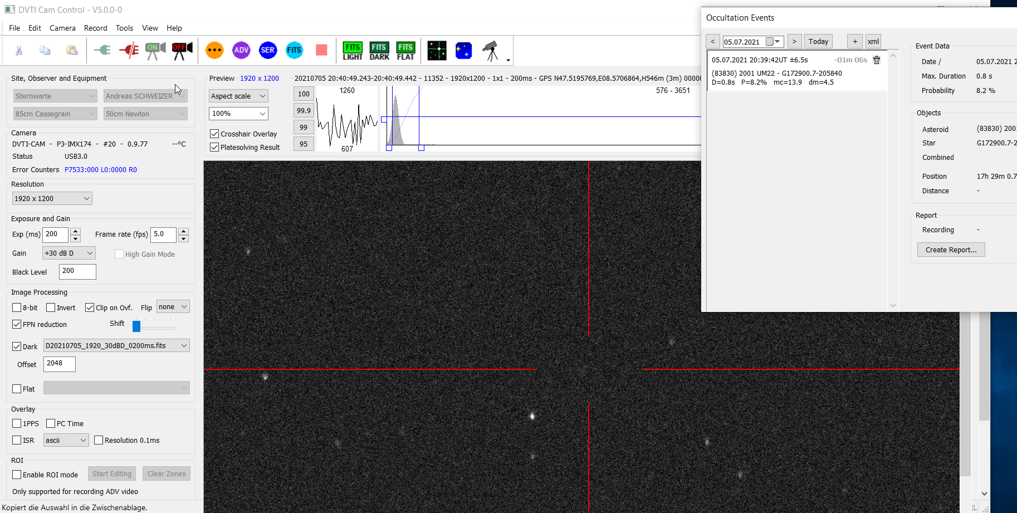Click the FITS LIGHT toolbar icon

point(353,51)
